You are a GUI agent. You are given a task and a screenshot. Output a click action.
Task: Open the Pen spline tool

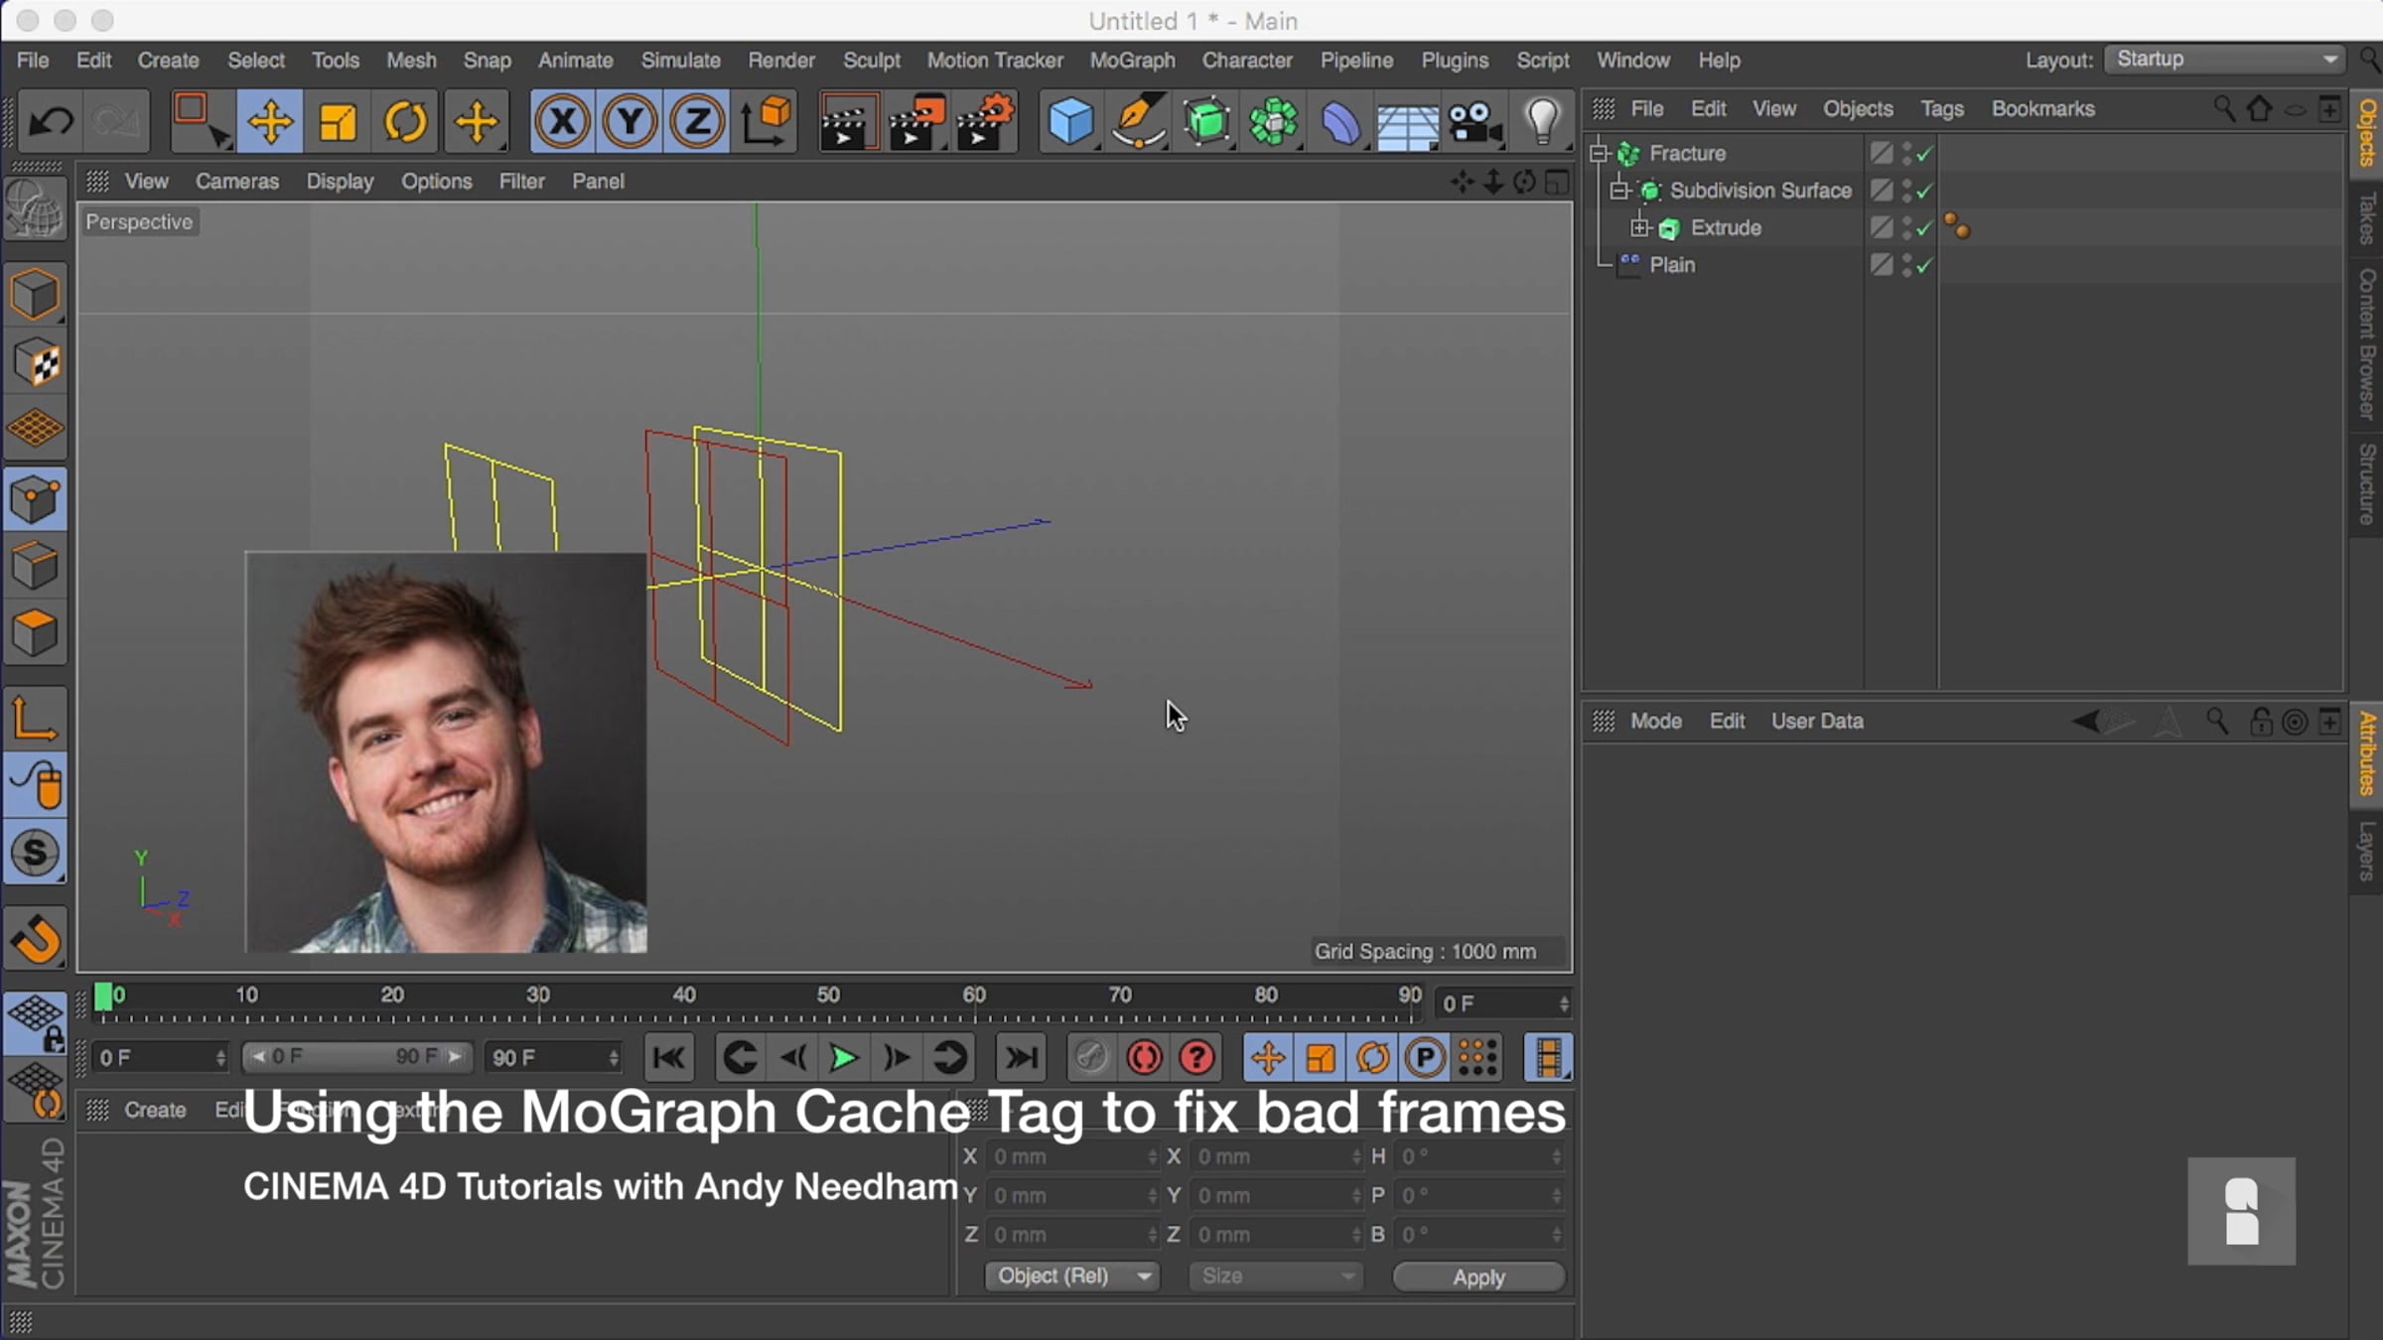tap(1138, 122)
